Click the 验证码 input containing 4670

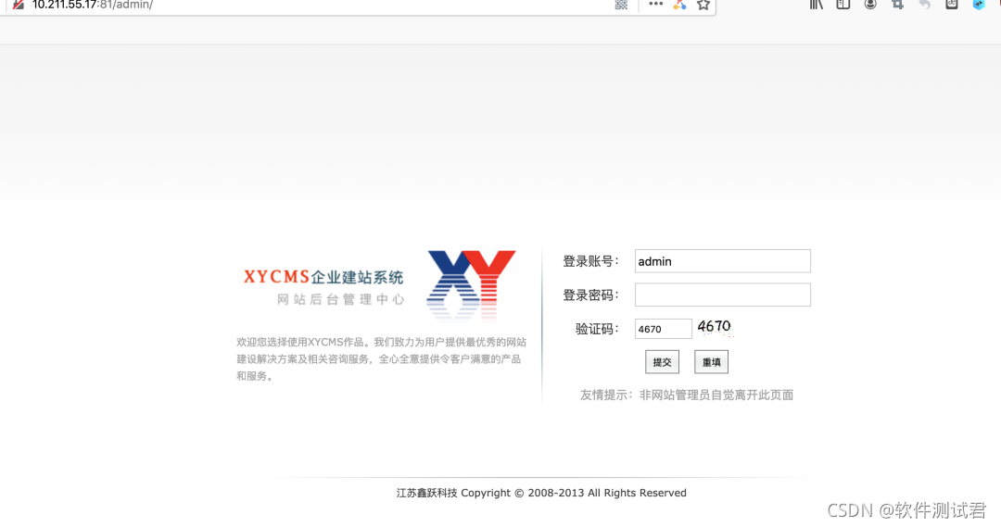coord(664,329)
